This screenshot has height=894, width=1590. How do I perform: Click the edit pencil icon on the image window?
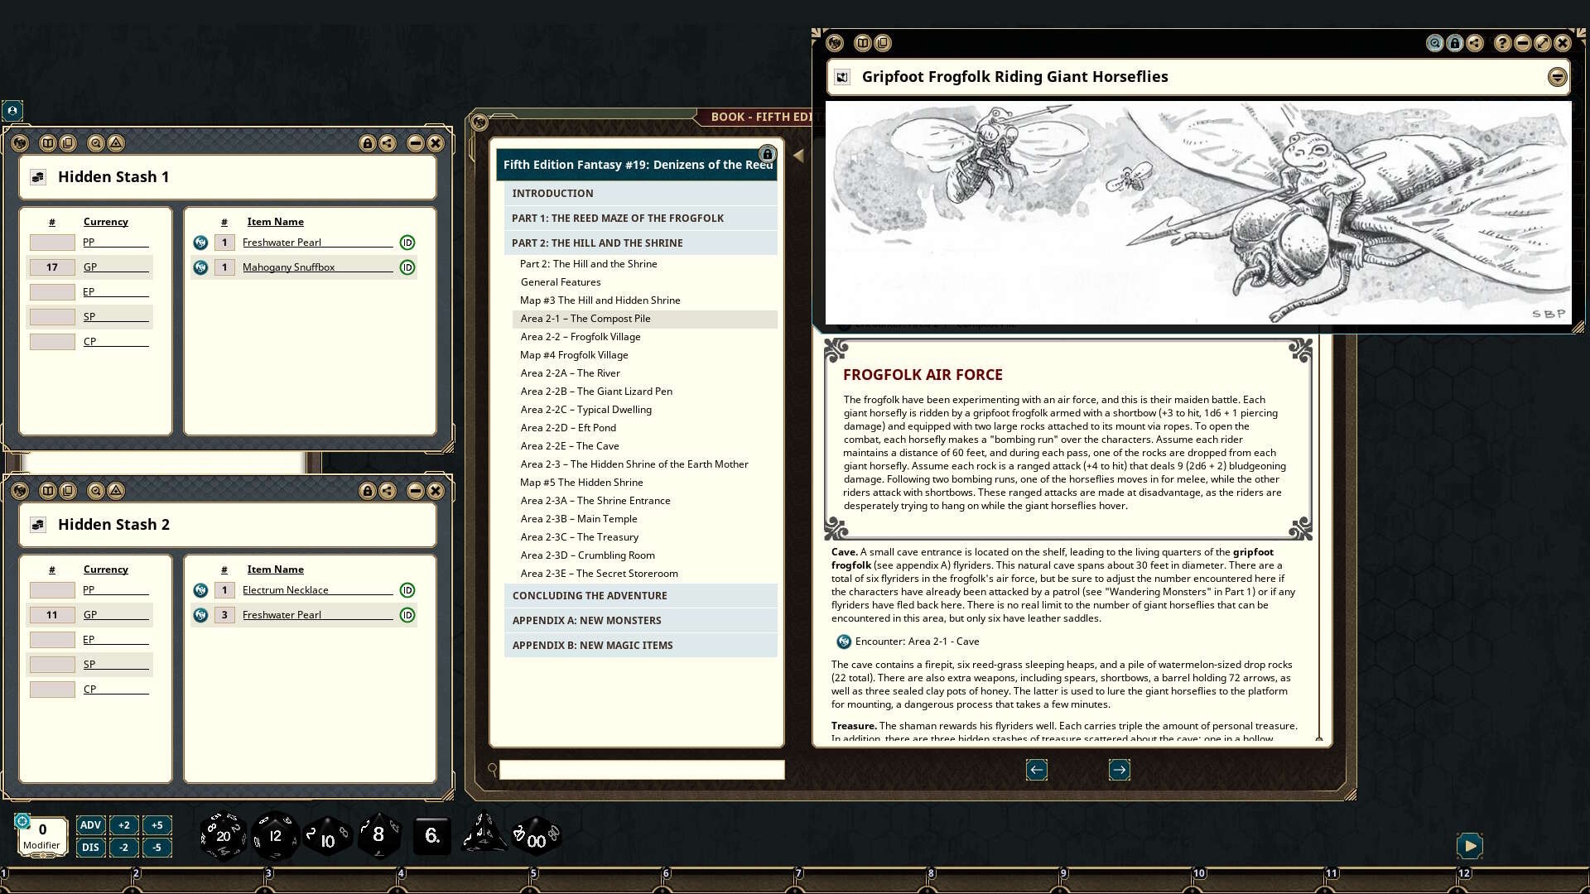tap(1543, 43)
